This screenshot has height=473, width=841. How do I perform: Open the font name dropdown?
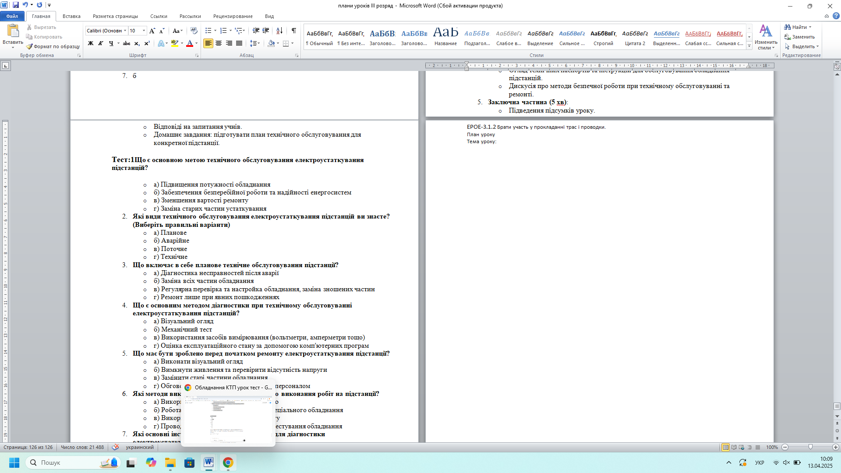tap(125, 31)
